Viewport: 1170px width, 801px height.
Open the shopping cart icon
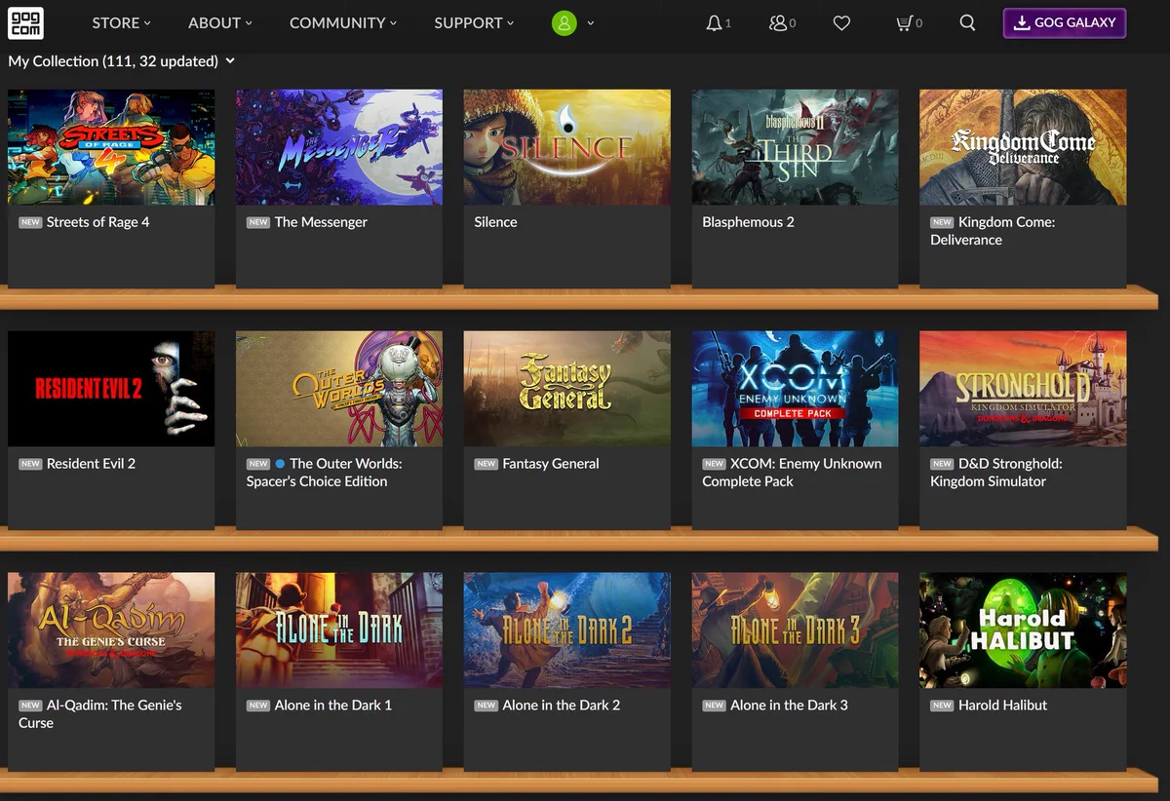click(905, 22)
